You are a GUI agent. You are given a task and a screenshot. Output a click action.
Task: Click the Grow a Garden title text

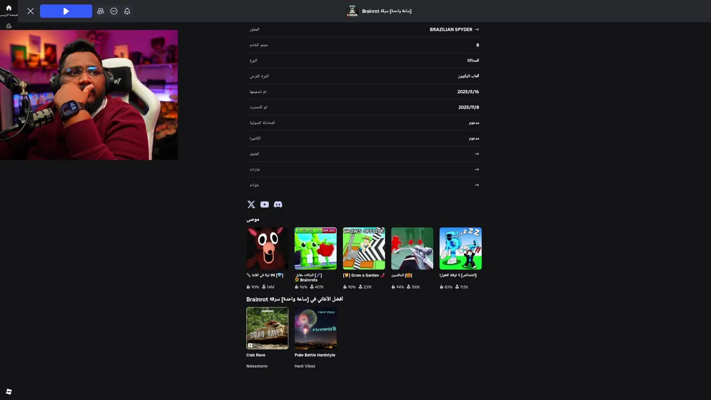pyautogui.click(x=365, y=275)
